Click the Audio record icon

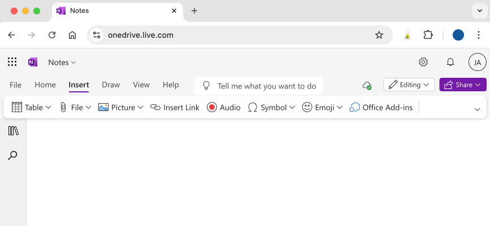coord(212,107)
